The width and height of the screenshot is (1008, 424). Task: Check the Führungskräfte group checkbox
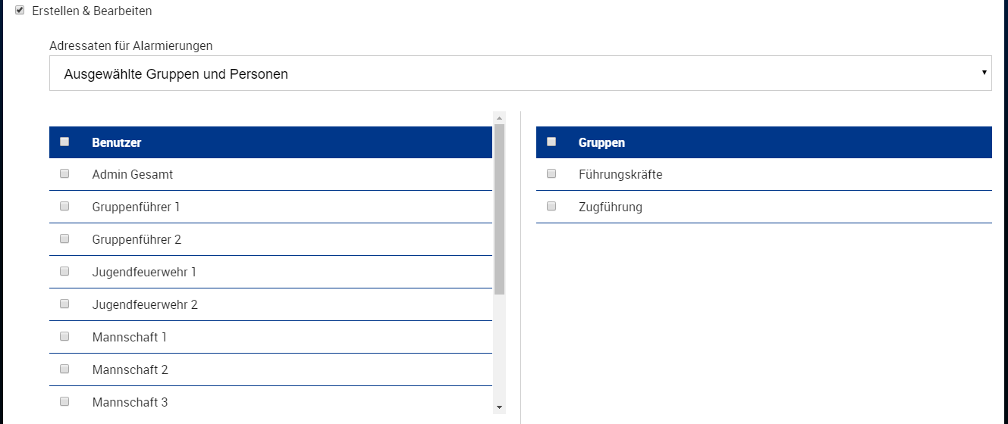coord(551,173)
